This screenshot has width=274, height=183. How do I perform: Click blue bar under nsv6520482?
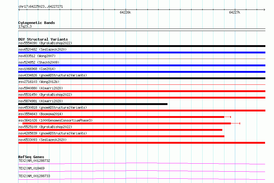point(142,53)
